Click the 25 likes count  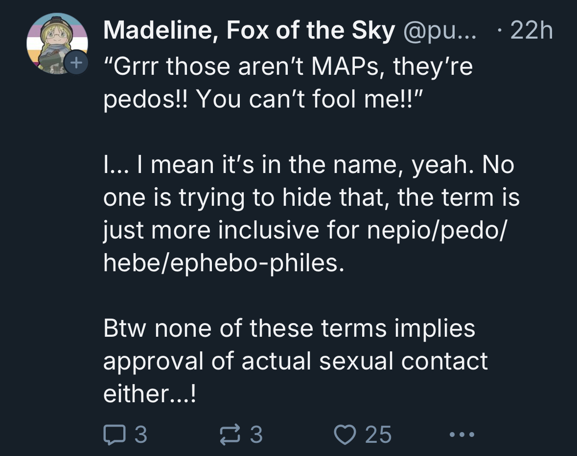[x=379, y=434]
